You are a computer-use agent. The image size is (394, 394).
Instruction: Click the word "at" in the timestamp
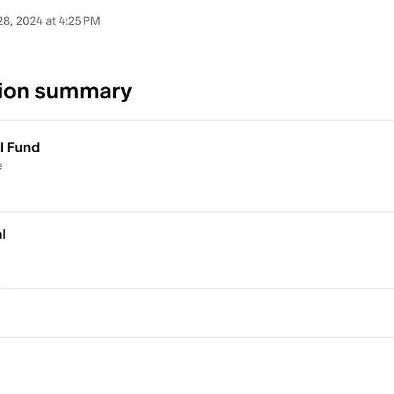51,21
